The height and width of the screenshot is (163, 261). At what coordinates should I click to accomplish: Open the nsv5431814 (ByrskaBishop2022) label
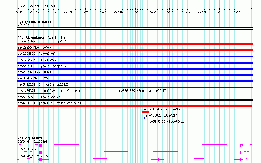tap(43, 66)
